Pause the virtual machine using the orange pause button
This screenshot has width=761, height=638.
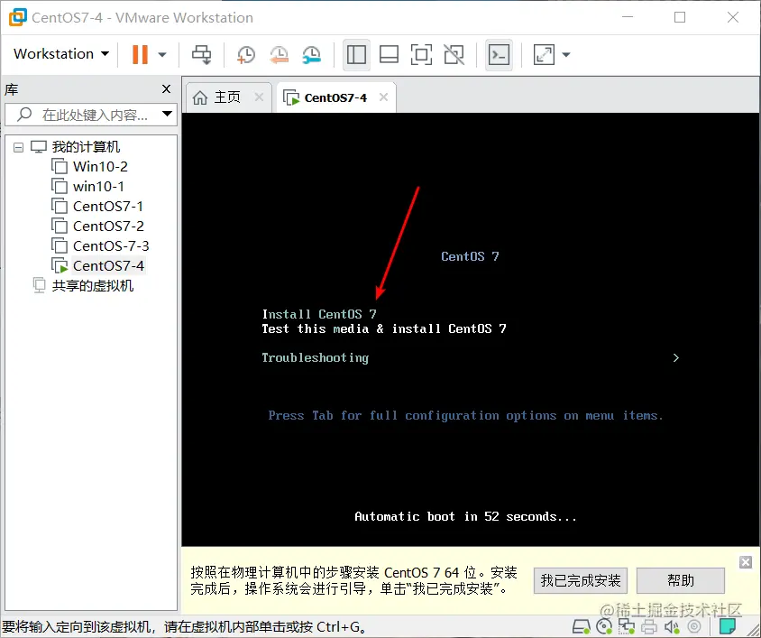140,54
